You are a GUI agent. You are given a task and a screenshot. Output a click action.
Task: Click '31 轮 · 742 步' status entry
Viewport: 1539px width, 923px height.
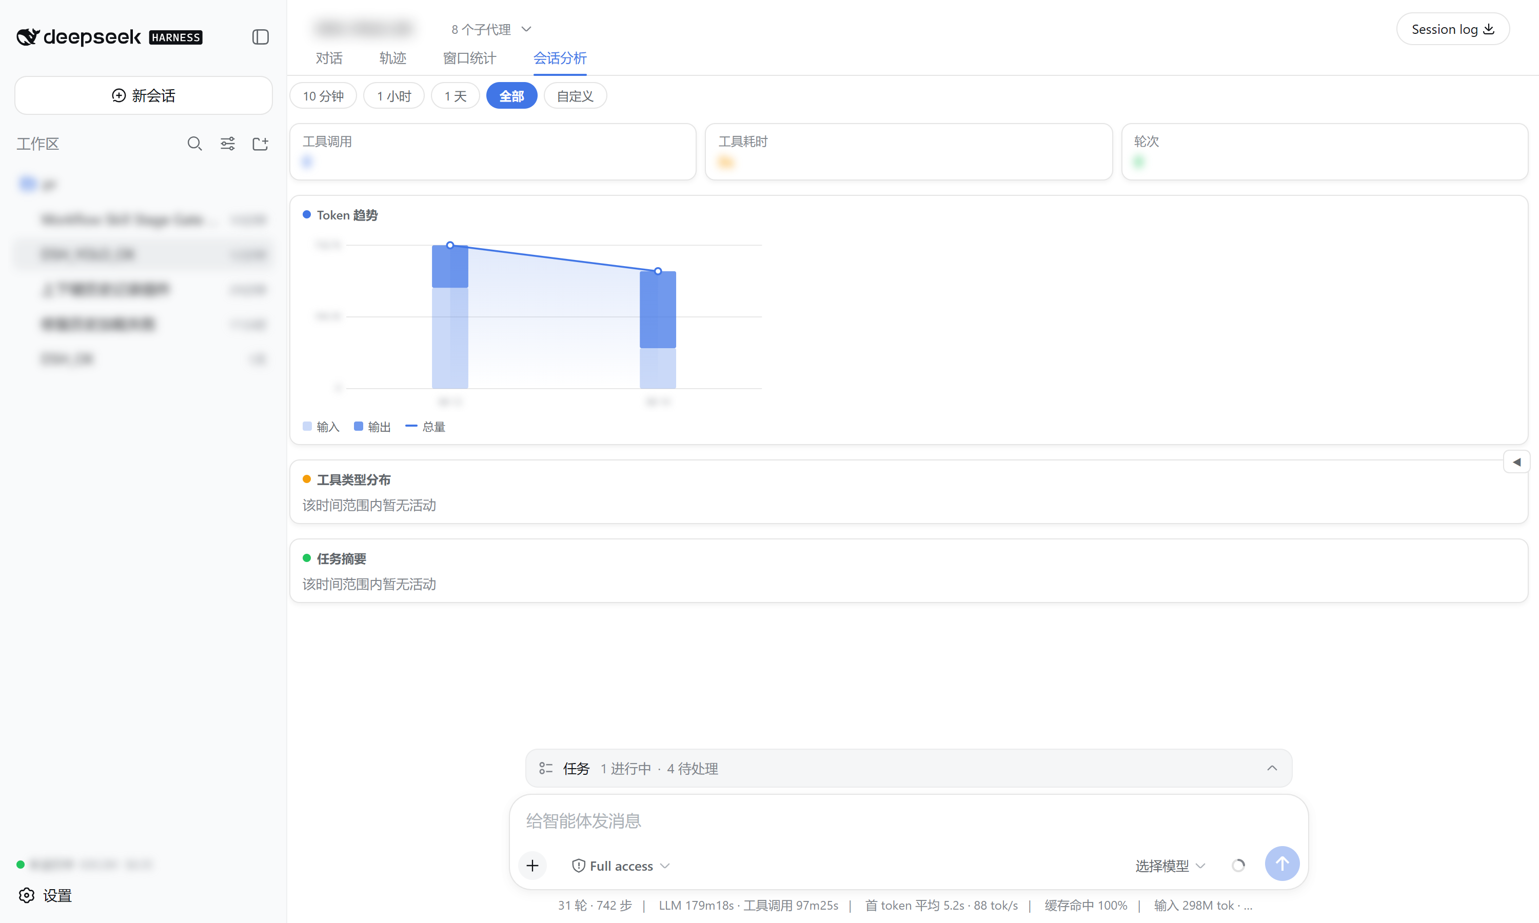595,905
